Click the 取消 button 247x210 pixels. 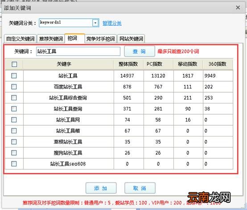(x=140, y=188)
